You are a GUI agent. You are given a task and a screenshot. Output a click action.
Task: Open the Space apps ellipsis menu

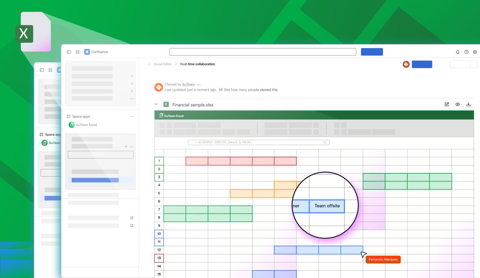(131, 116)
